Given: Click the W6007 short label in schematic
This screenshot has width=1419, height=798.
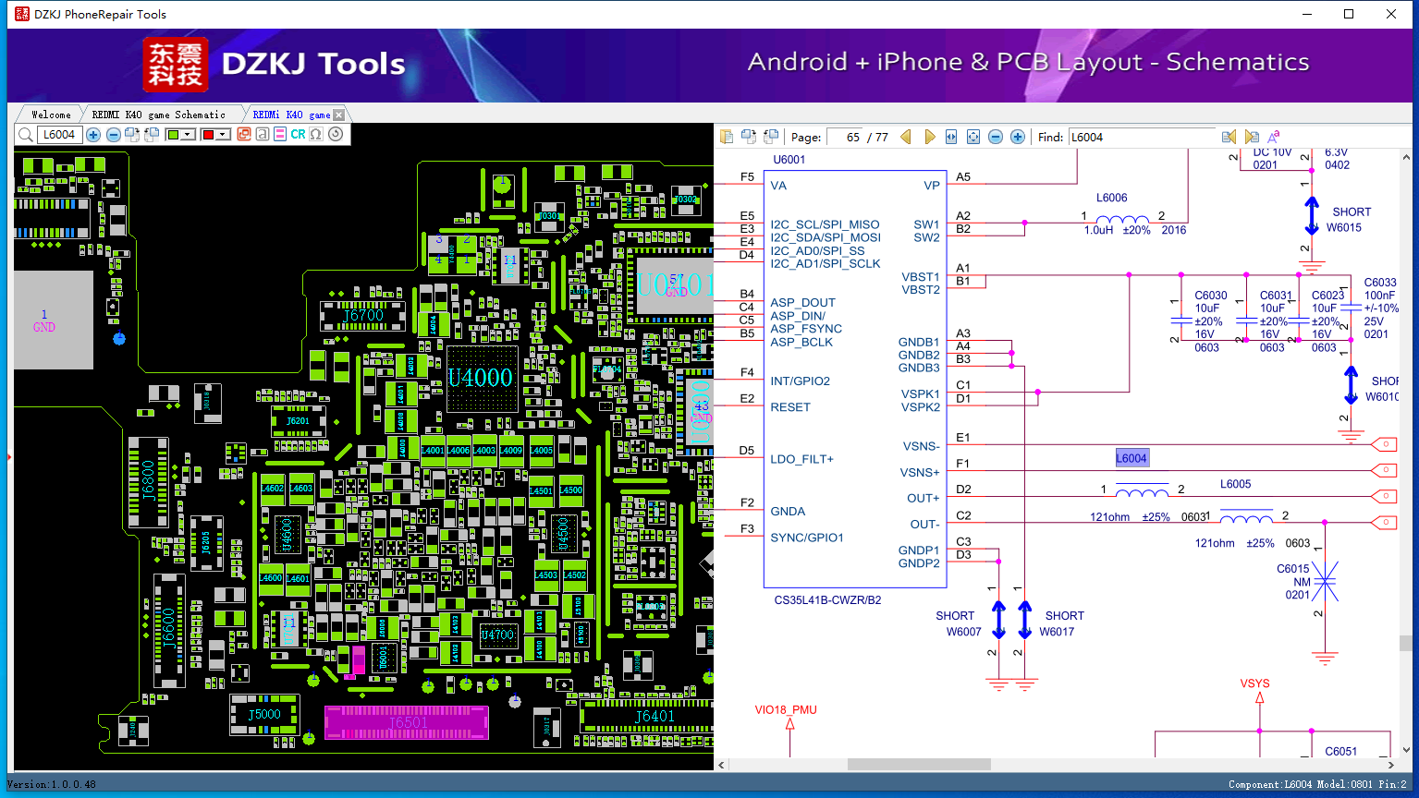Looking at the screenshot, I should pos(963,632).
